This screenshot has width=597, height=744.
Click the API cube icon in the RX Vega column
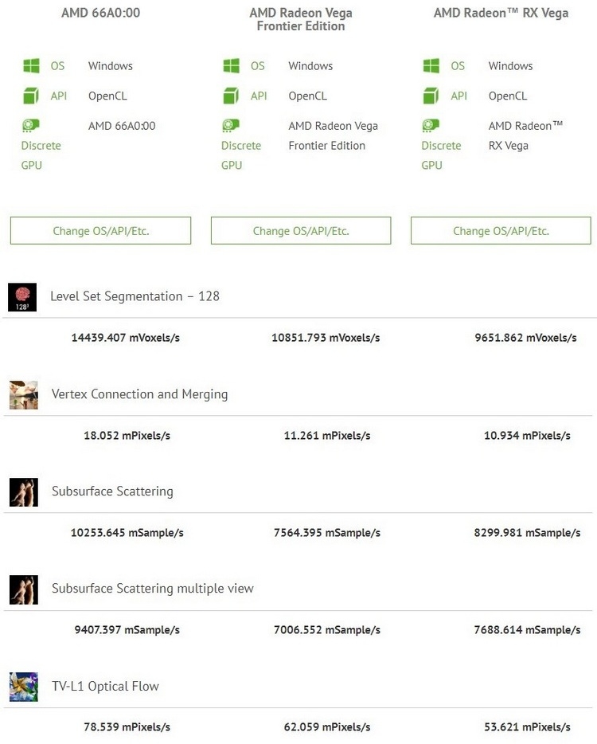[431, 96]
